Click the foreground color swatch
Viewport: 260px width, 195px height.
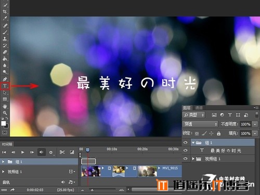(4, 123)
